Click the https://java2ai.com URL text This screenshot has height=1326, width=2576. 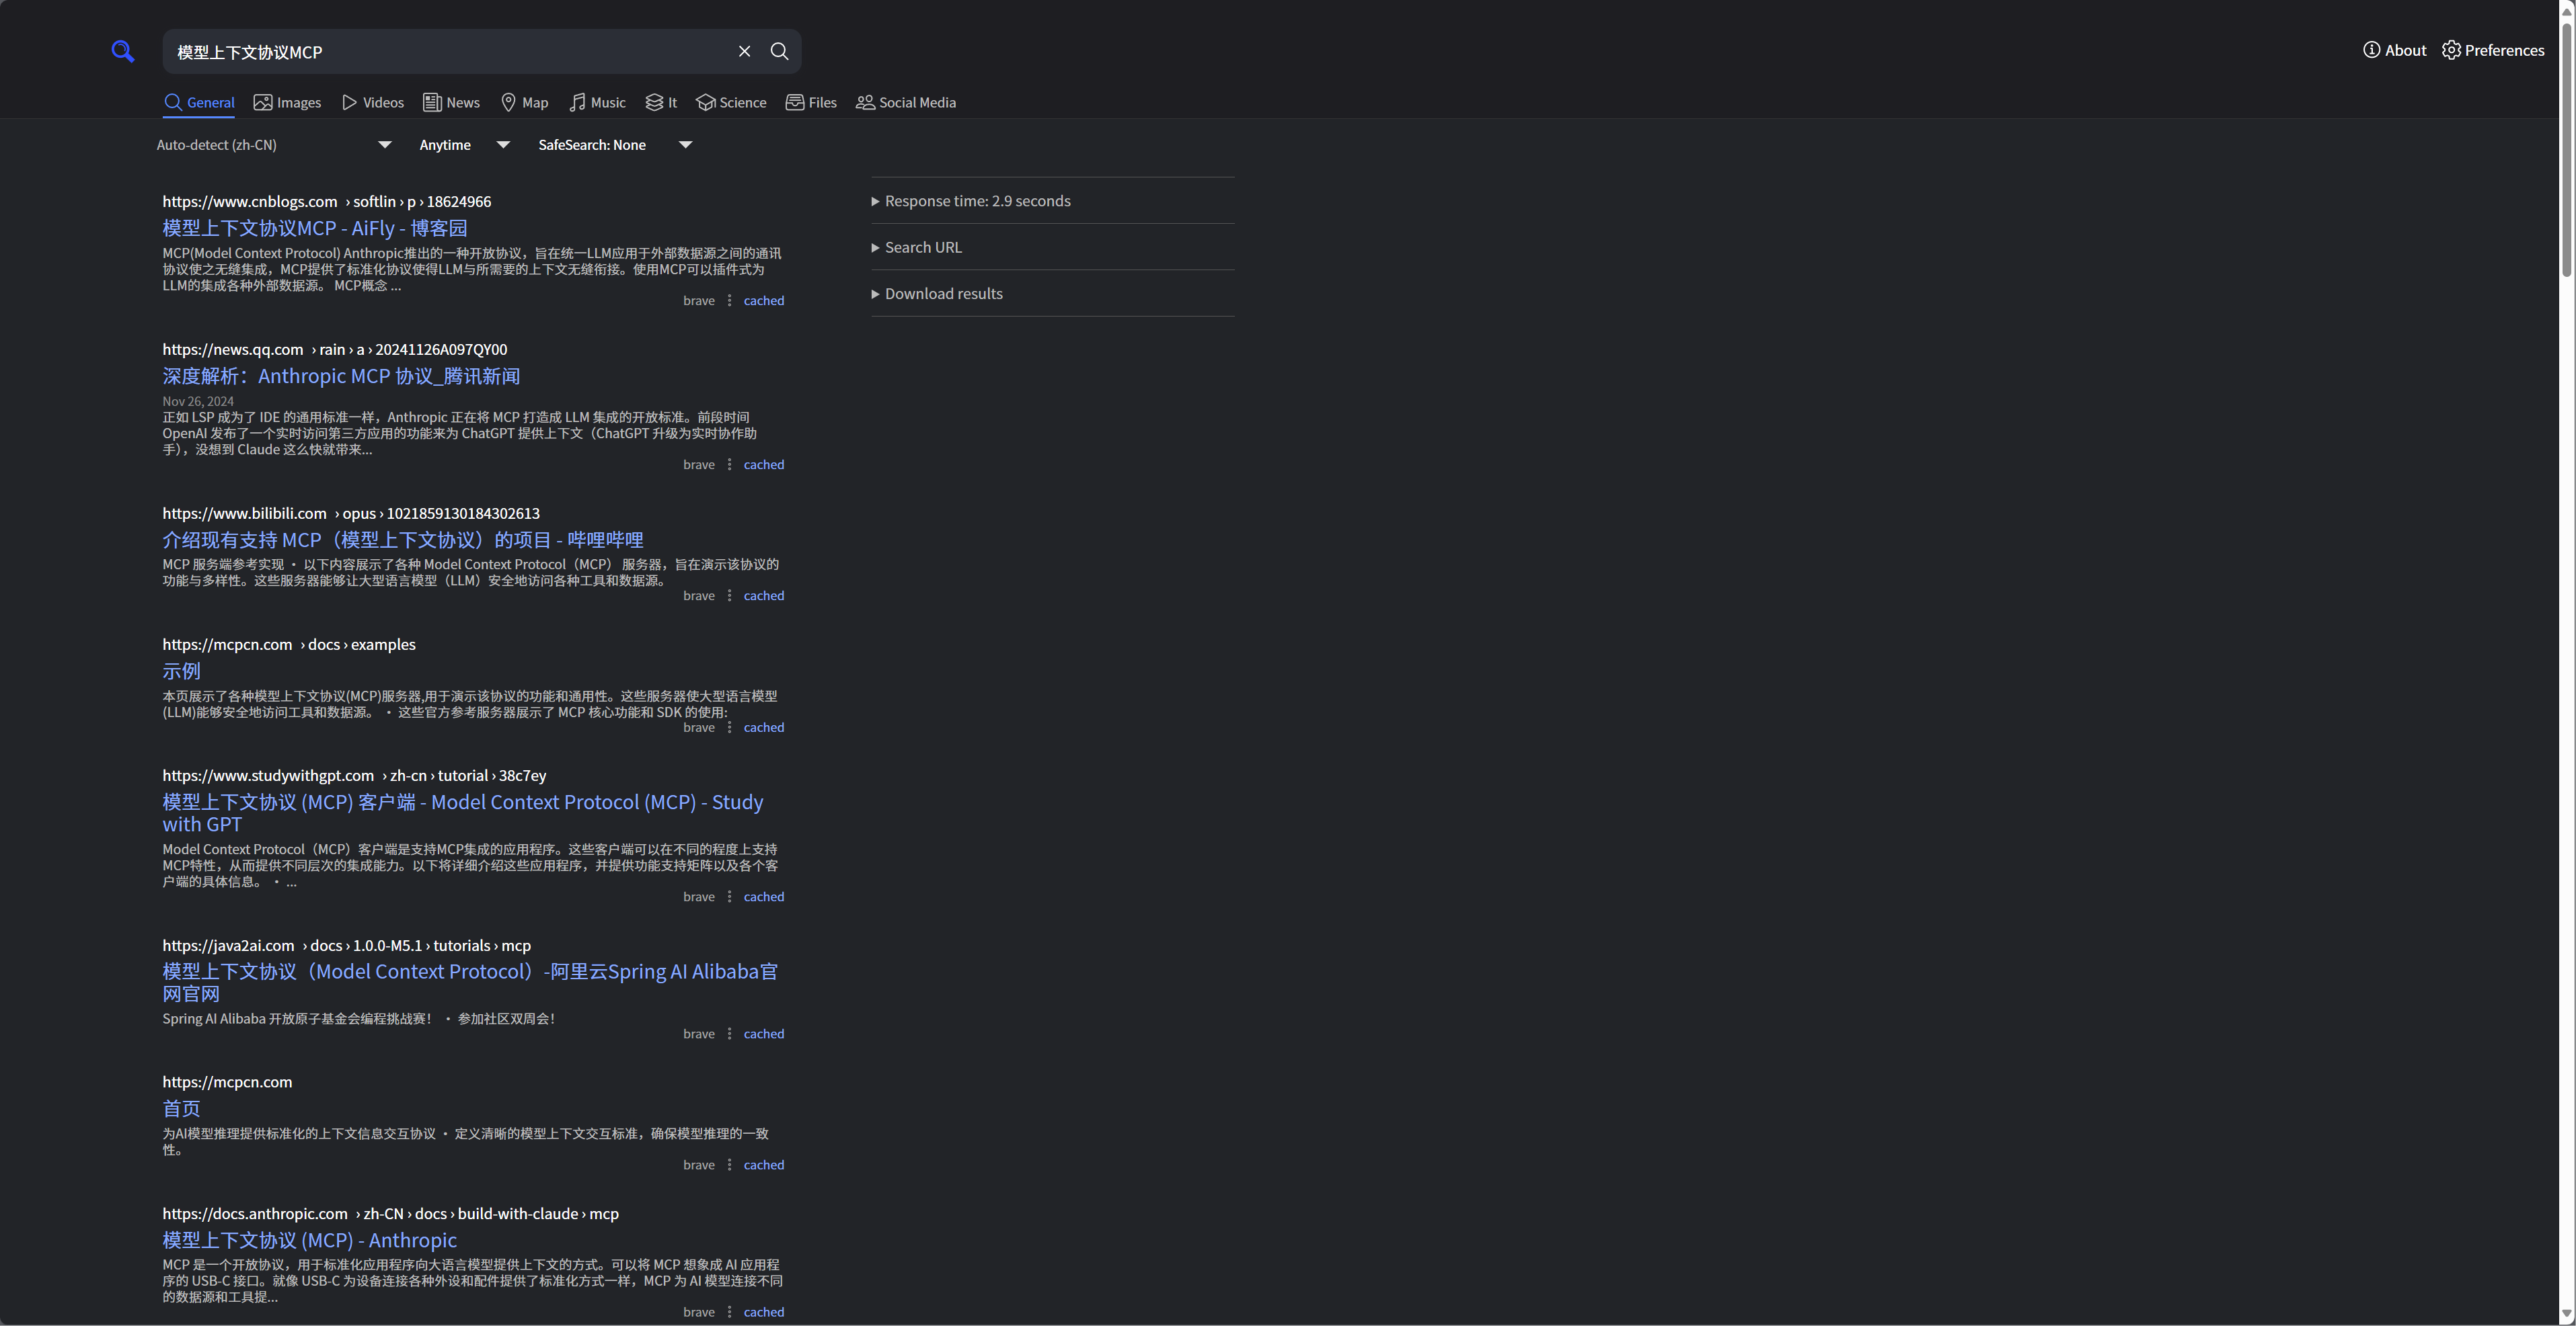click(x=229, y=946)
